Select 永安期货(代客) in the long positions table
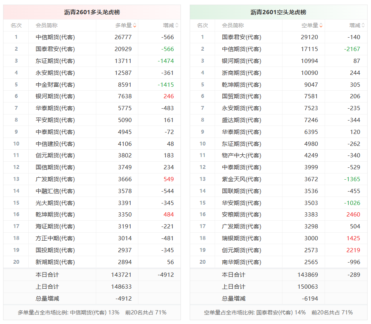Image resolution: width=371 pixels, height=324 pixels. [x=55, y=73]
